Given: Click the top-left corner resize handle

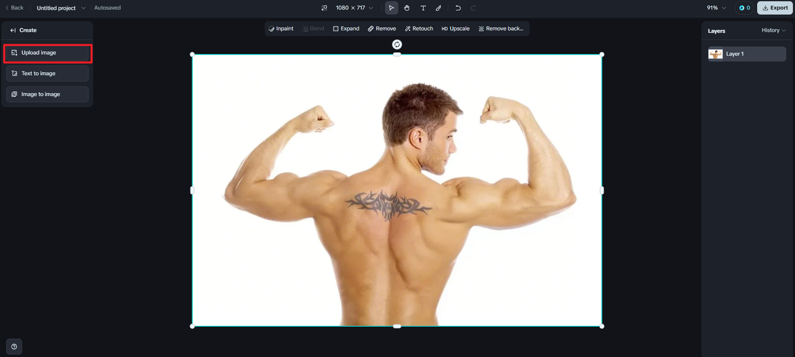Looking at the screenshot, I should pyautogui.click(x=192, y=55).
